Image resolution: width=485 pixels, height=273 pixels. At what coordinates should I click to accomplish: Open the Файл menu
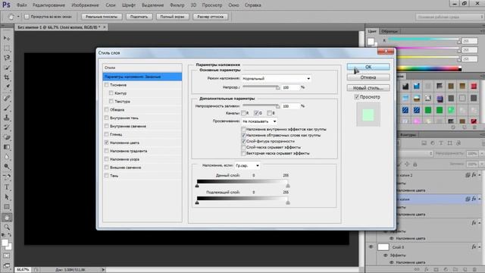[22, 5]
